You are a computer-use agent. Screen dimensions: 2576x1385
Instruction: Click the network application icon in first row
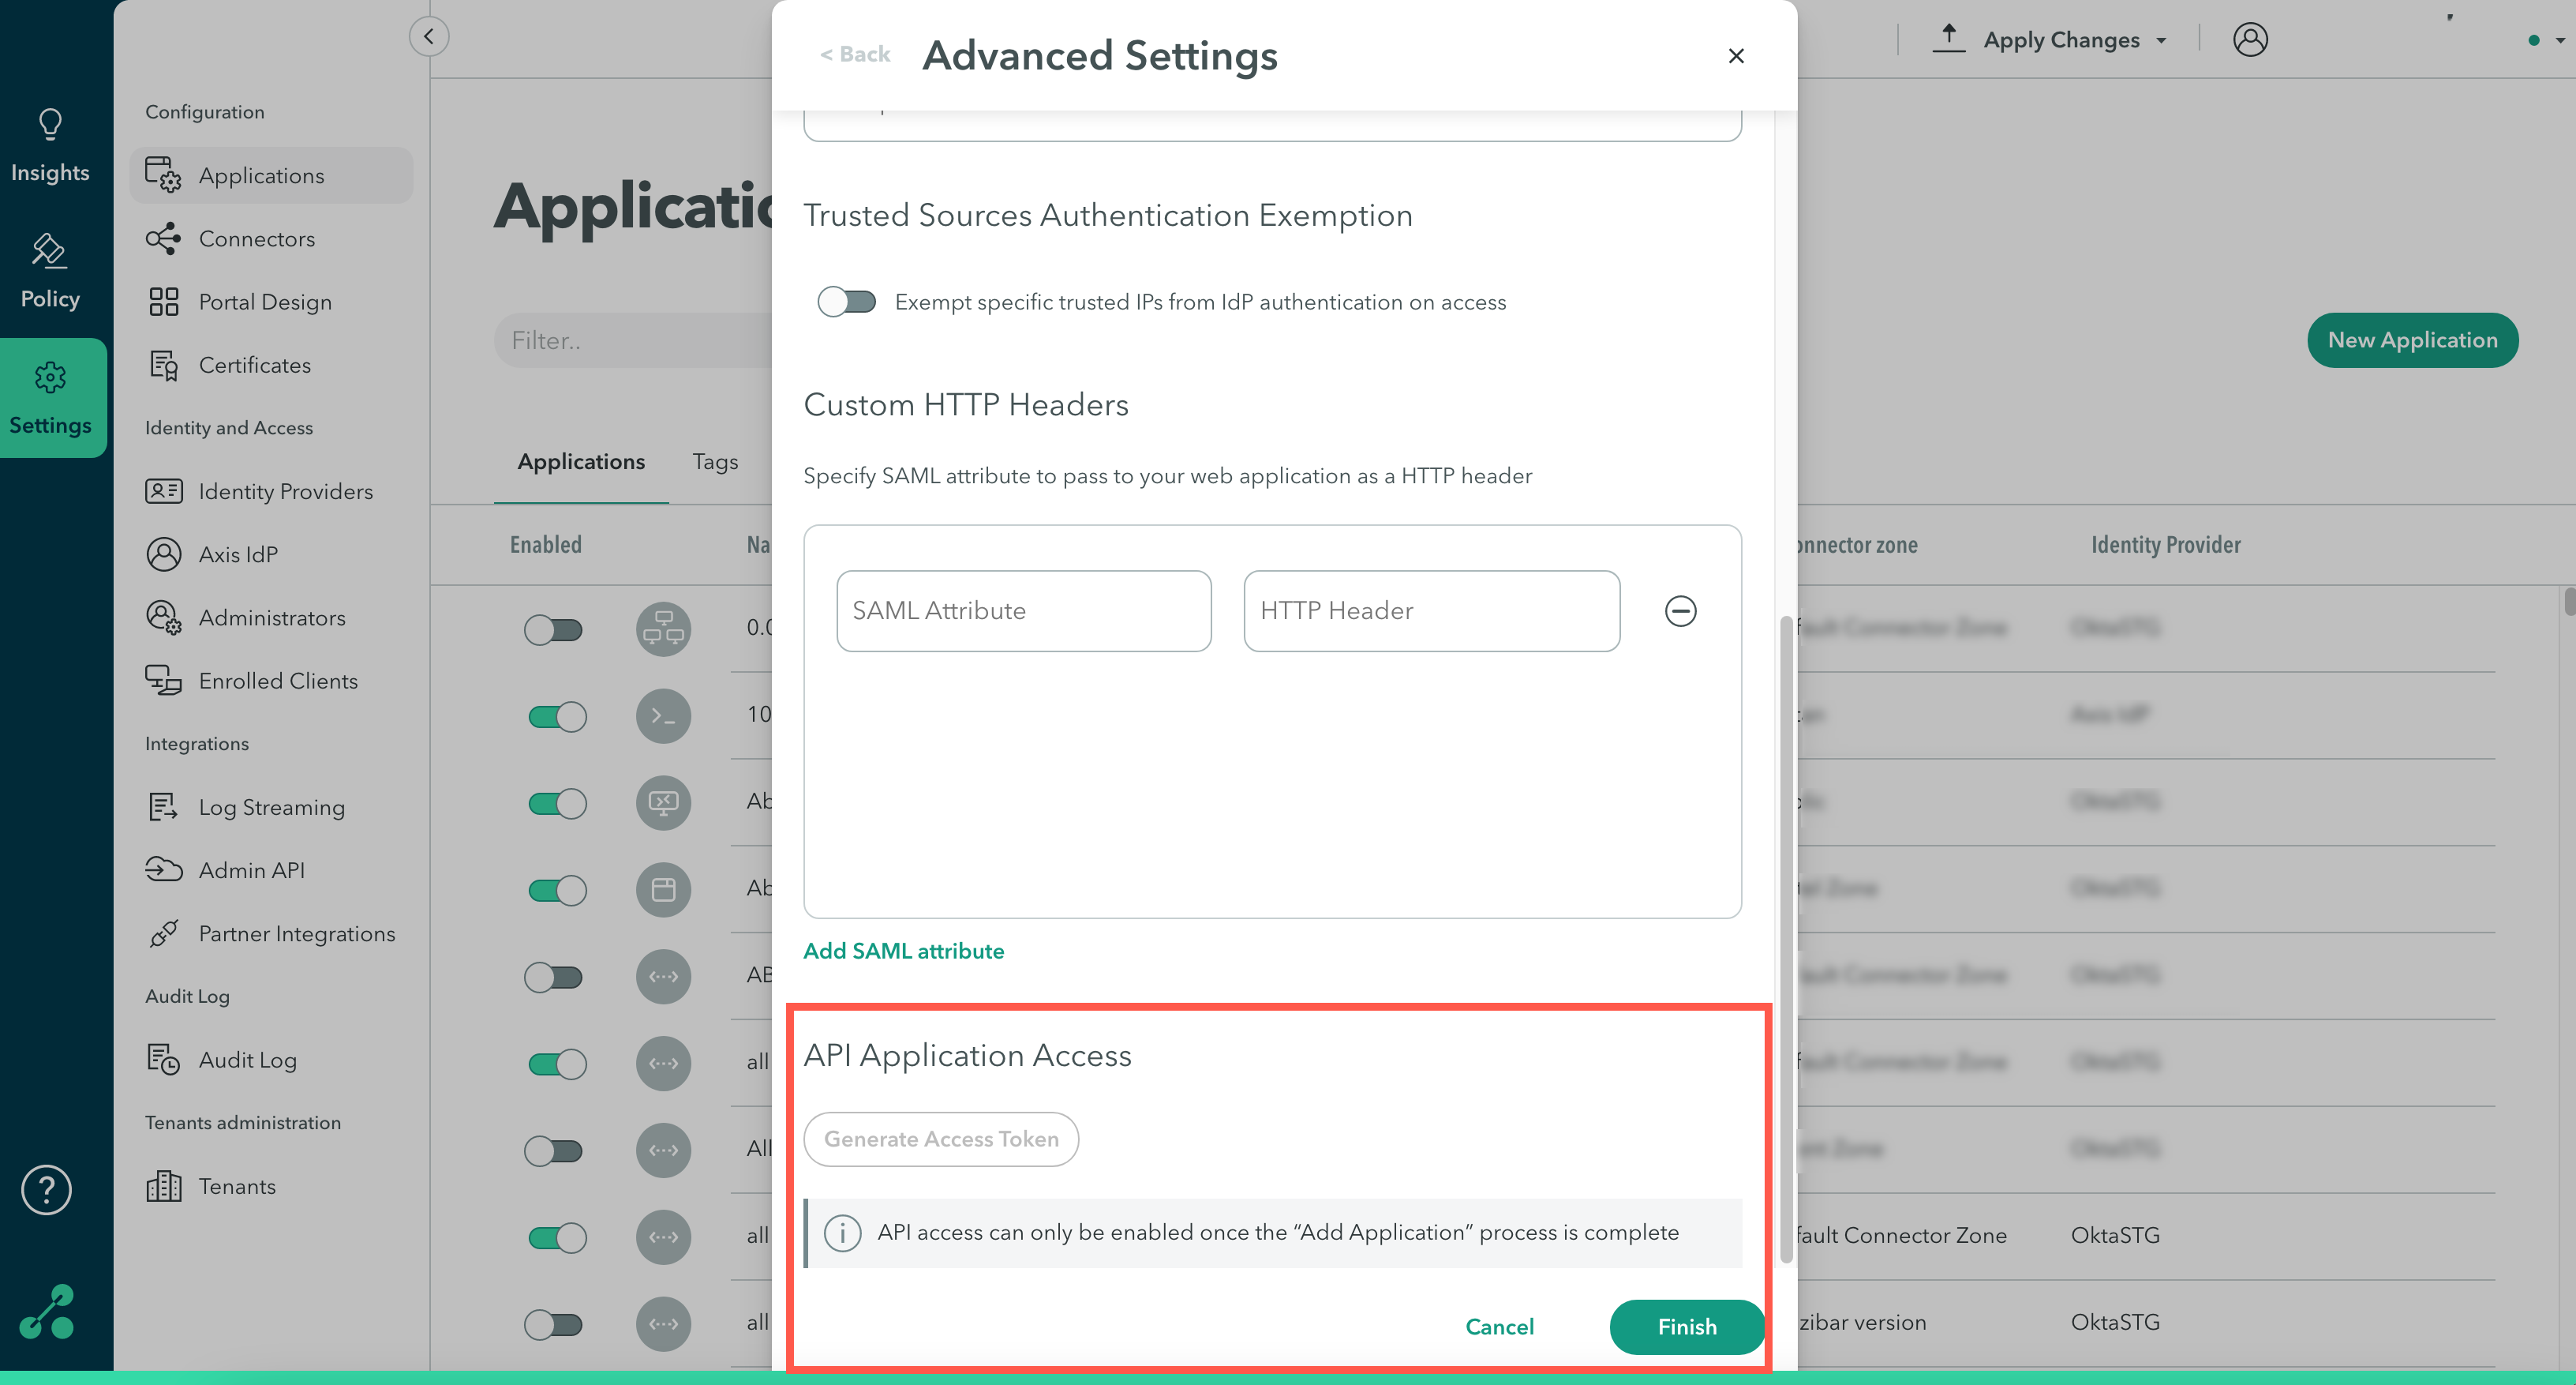tap(663, 629)
